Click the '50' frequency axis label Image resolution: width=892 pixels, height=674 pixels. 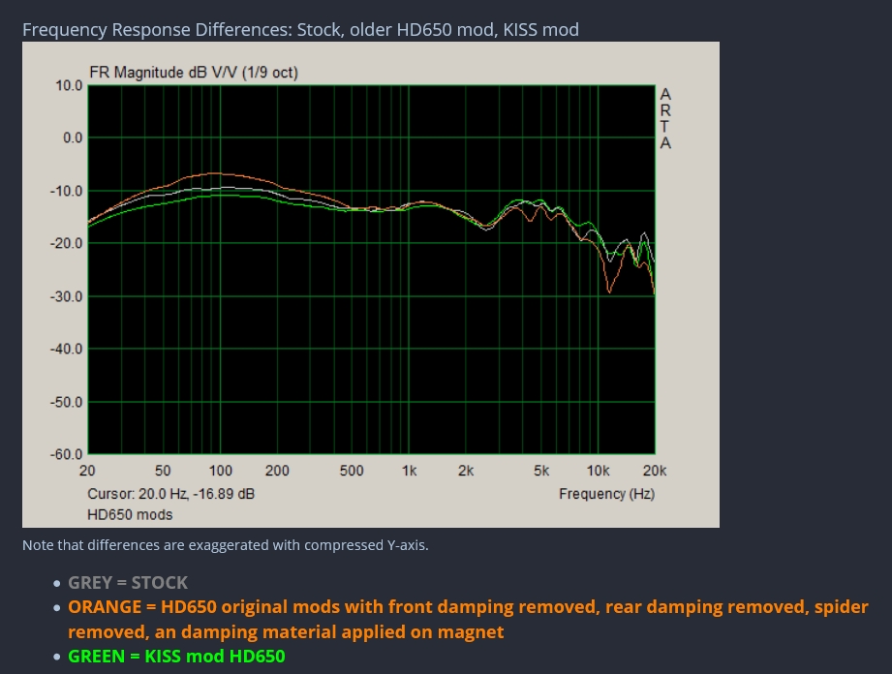click(x=163, y=471)
